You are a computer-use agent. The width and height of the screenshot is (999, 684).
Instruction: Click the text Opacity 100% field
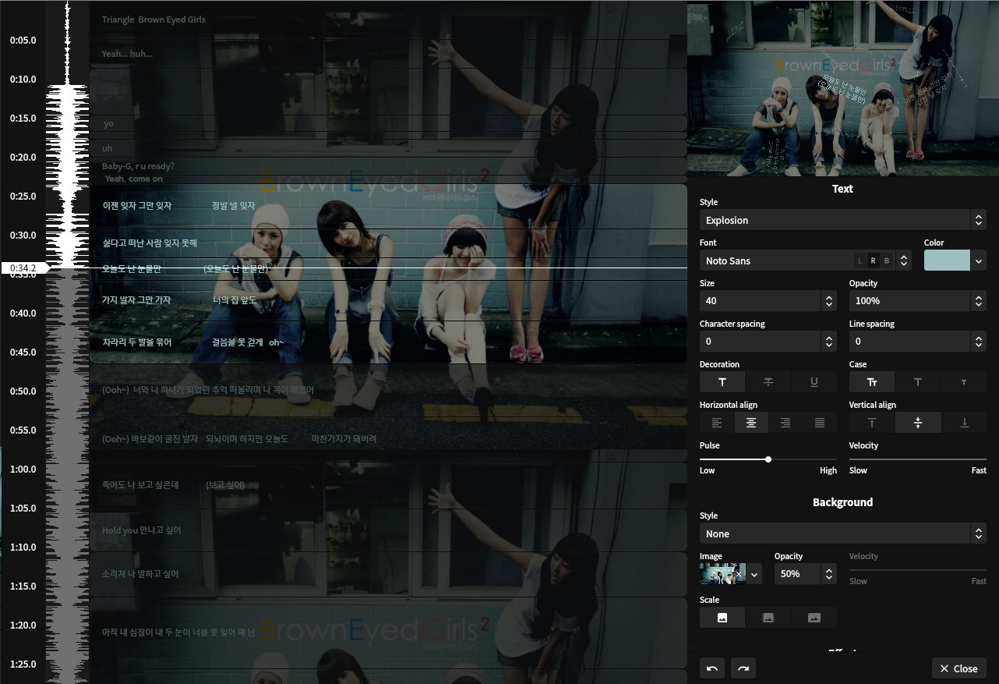910,301
